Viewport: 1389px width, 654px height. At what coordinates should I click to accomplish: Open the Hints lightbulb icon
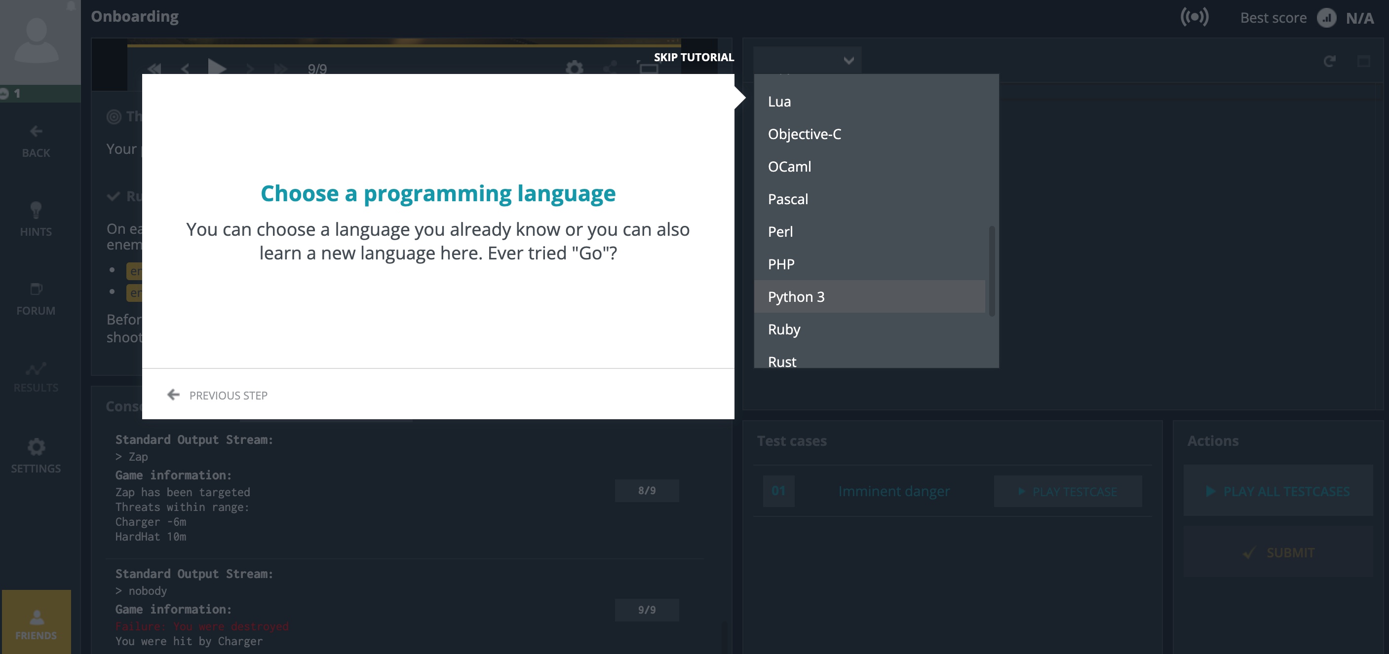36,210
